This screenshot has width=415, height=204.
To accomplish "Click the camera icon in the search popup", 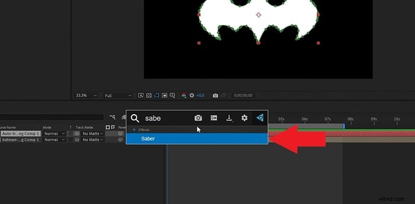I will pos(198,118).
